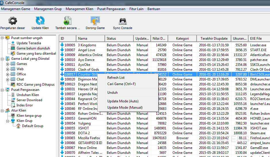Click Klien tanpa grup monitor icon

(x=13, y=116)
